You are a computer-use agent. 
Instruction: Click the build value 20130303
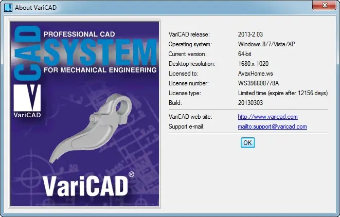[x=250, y=103]
